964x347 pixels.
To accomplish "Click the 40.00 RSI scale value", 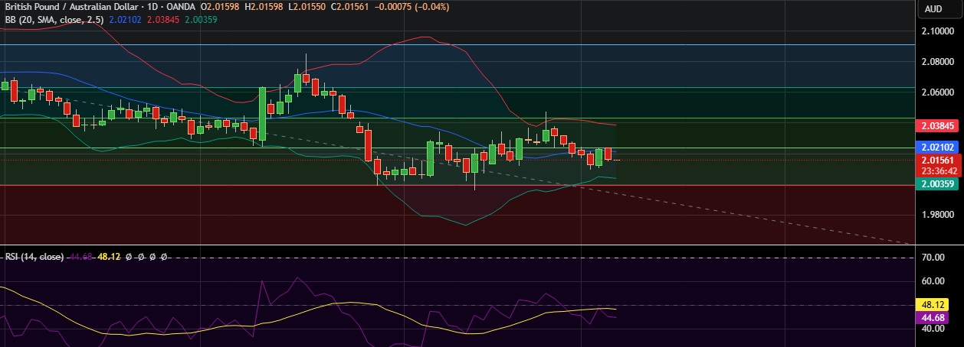I will tap(933, 329).
